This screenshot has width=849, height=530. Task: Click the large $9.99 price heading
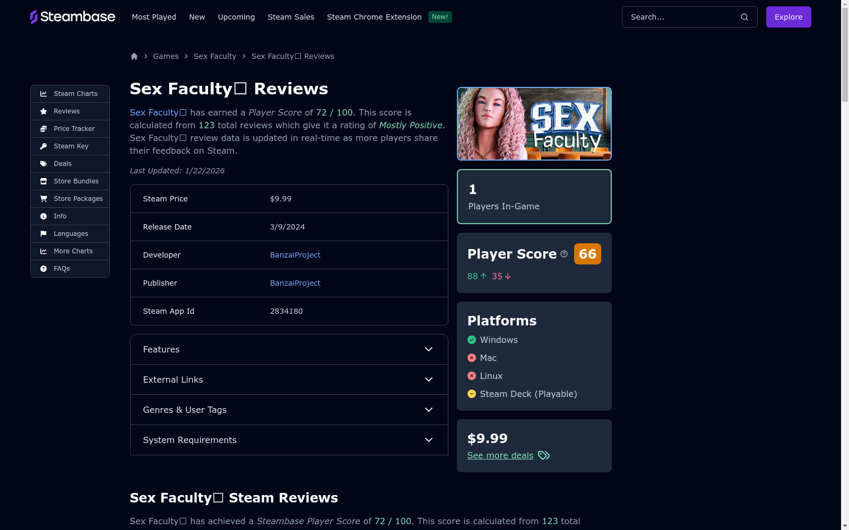[488, 438]
